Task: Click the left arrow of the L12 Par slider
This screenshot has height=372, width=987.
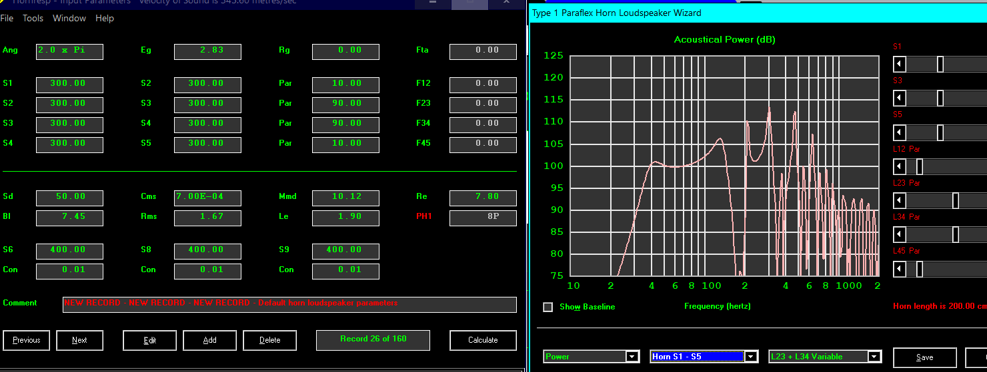Action: pyautogui.click(x=900, y=166)
